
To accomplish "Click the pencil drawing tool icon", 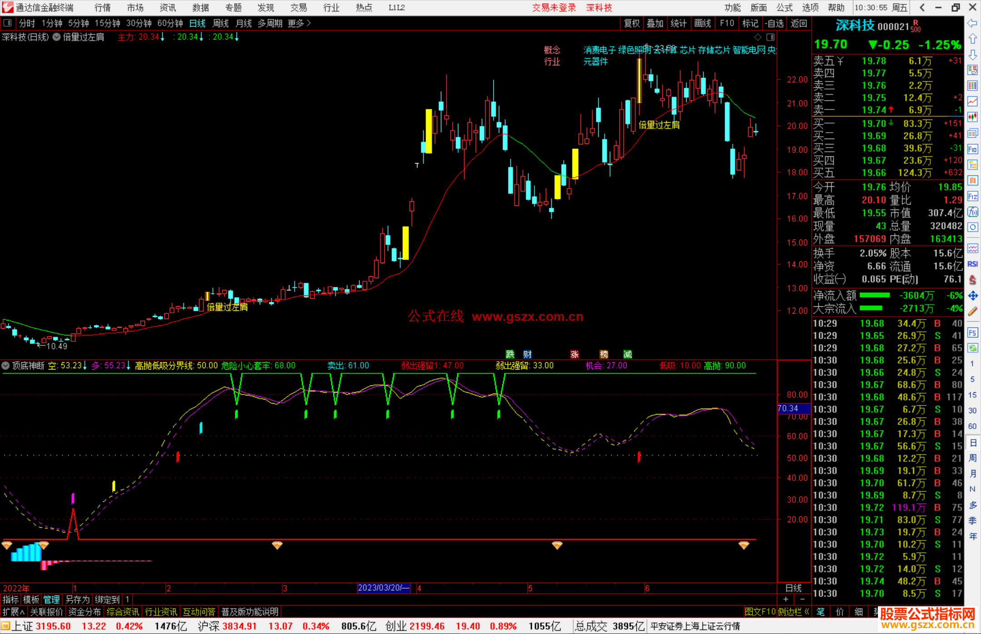I will (972, 311).
